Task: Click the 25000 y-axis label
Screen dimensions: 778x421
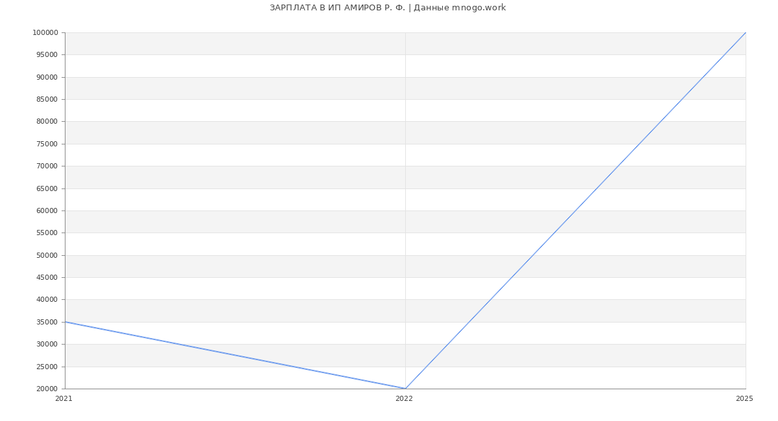Action: [47, 367]
